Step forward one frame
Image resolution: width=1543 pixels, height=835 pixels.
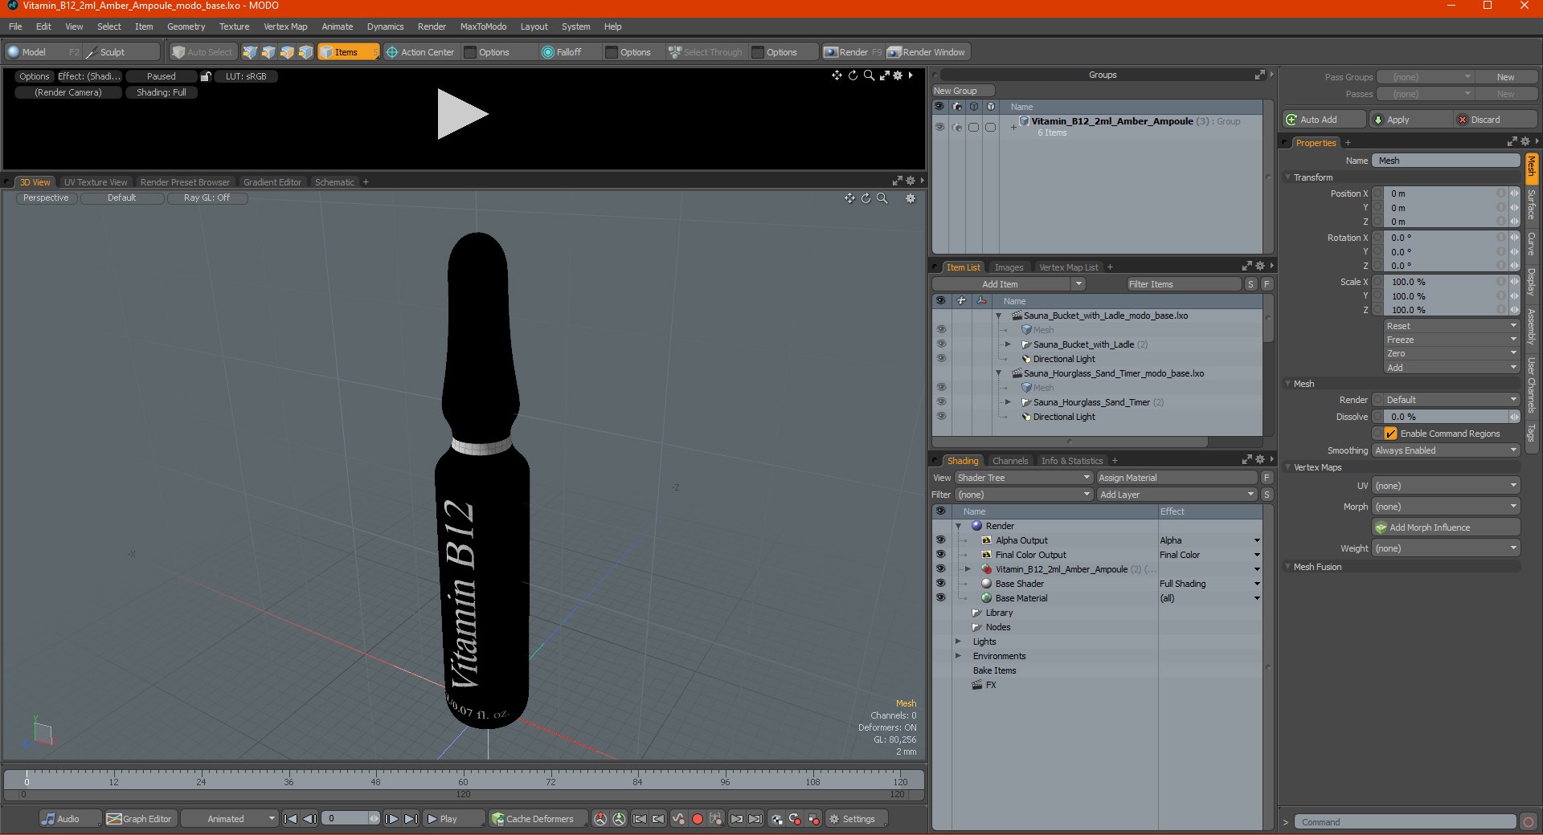tap(391, 819)
